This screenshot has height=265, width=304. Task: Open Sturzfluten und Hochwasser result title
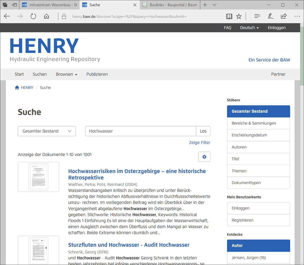coord(129,245)
